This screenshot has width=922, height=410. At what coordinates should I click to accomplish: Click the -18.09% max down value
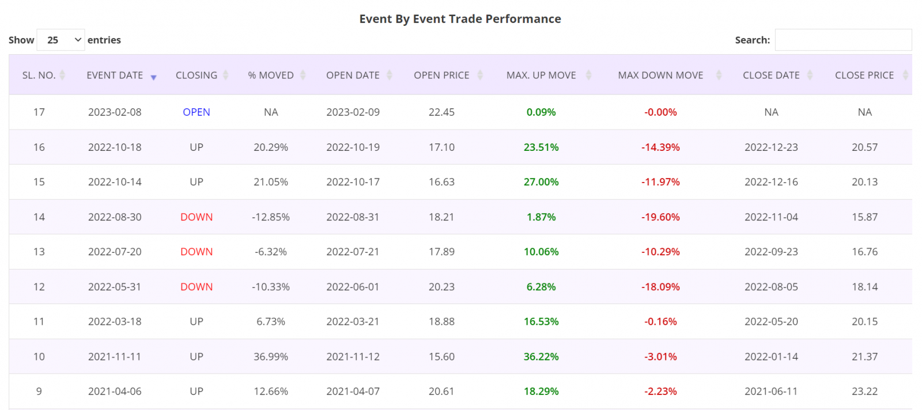[660, 287]
